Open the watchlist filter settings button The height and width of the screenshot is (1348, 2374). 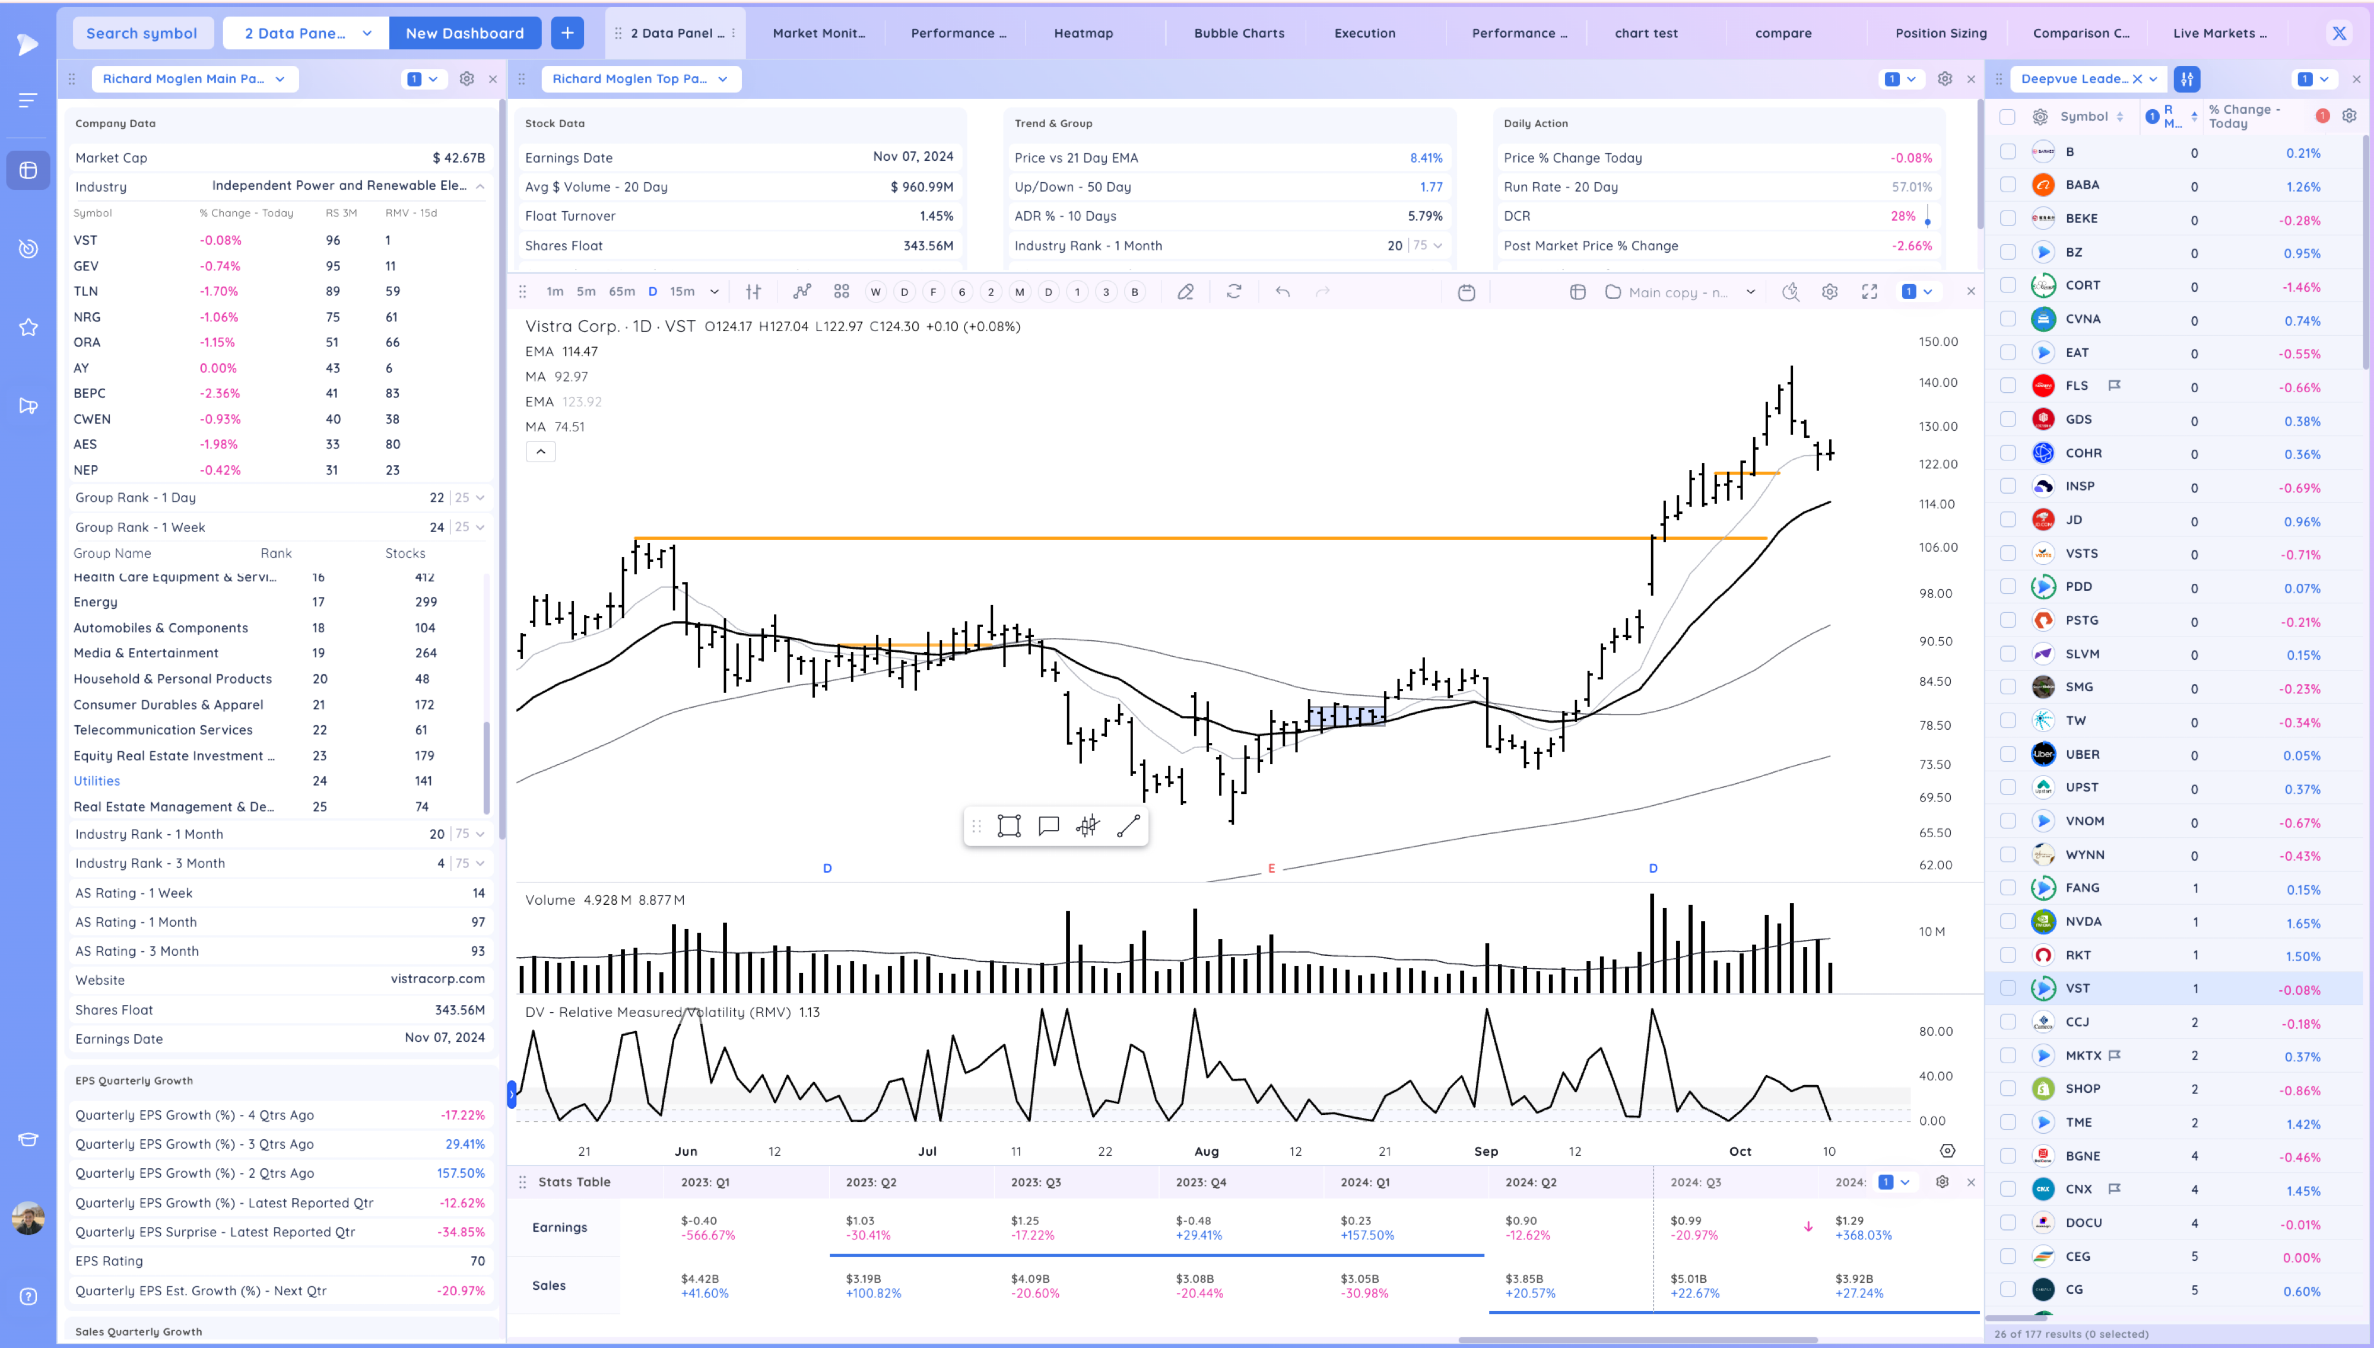point(2187,79)
